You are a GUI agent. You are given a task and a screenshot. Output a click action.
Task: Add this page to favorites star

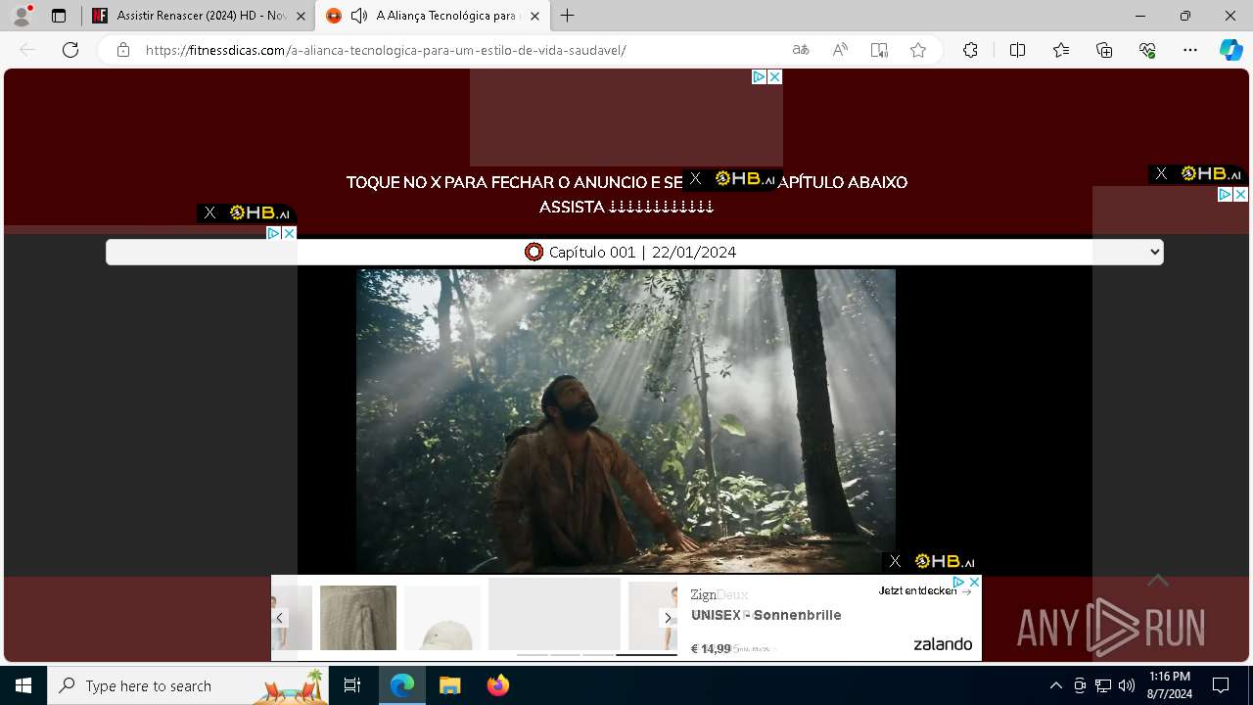[x=918, y=50]
